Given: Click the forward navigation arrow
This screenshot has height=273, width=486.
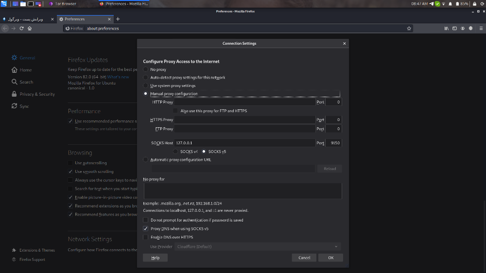Looking at the screenshot, I should point(13,28).
